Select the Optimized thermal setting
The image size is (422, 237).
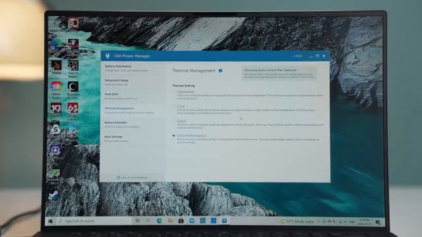[x=174, y=92]
